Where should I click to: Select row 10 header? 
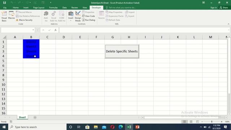tap(3, 84)
